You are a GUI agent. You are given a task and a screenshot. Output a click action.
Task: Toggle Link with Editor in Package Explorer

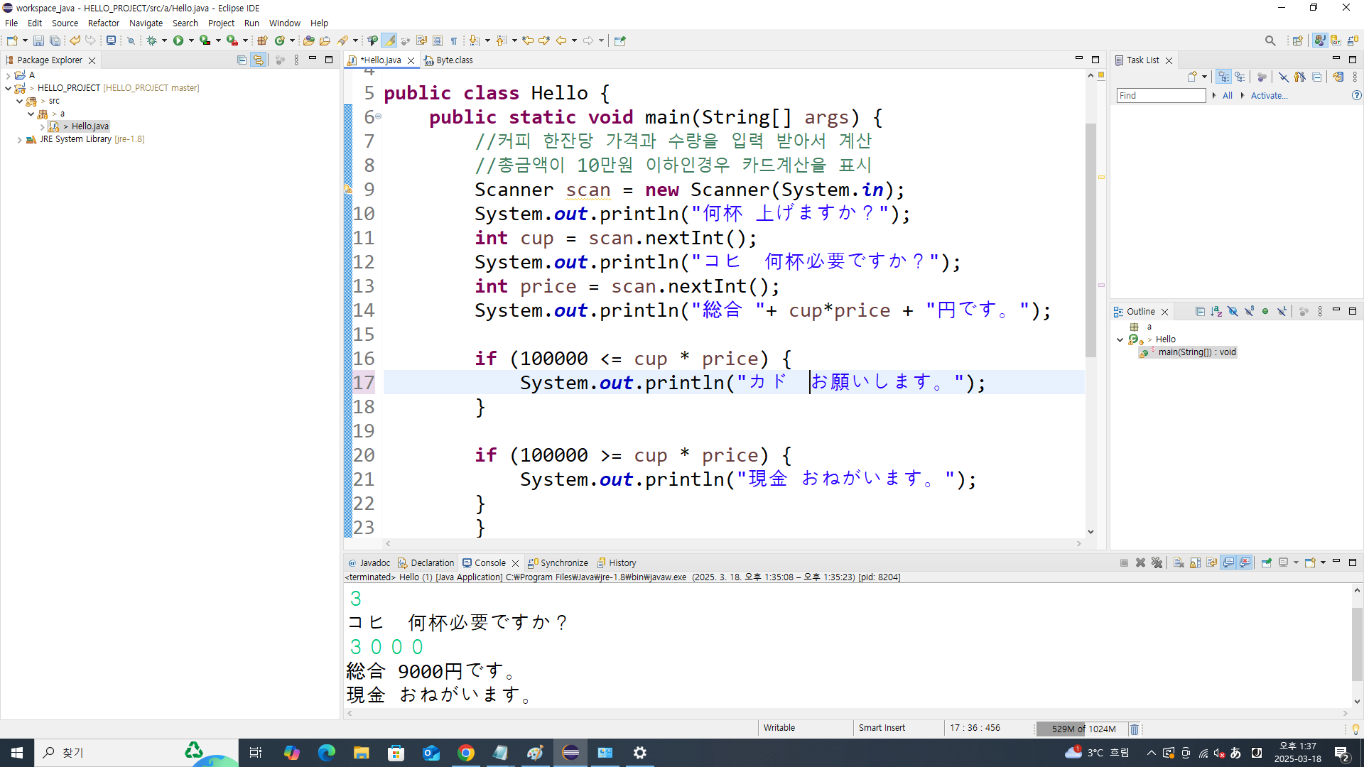pyautogui.click(x=258, y=60)
